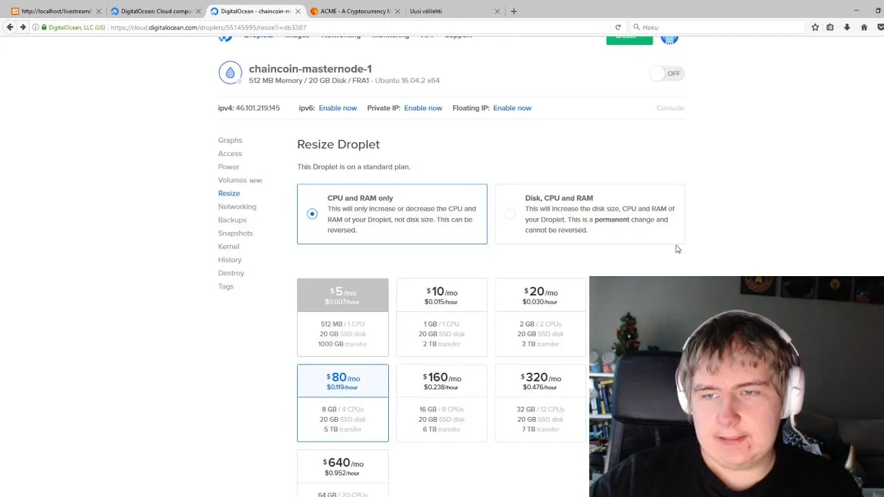Open Networking in the droplet sidebar
The height and width of the screenshot is (497, 884).
(x=237, y=206)
